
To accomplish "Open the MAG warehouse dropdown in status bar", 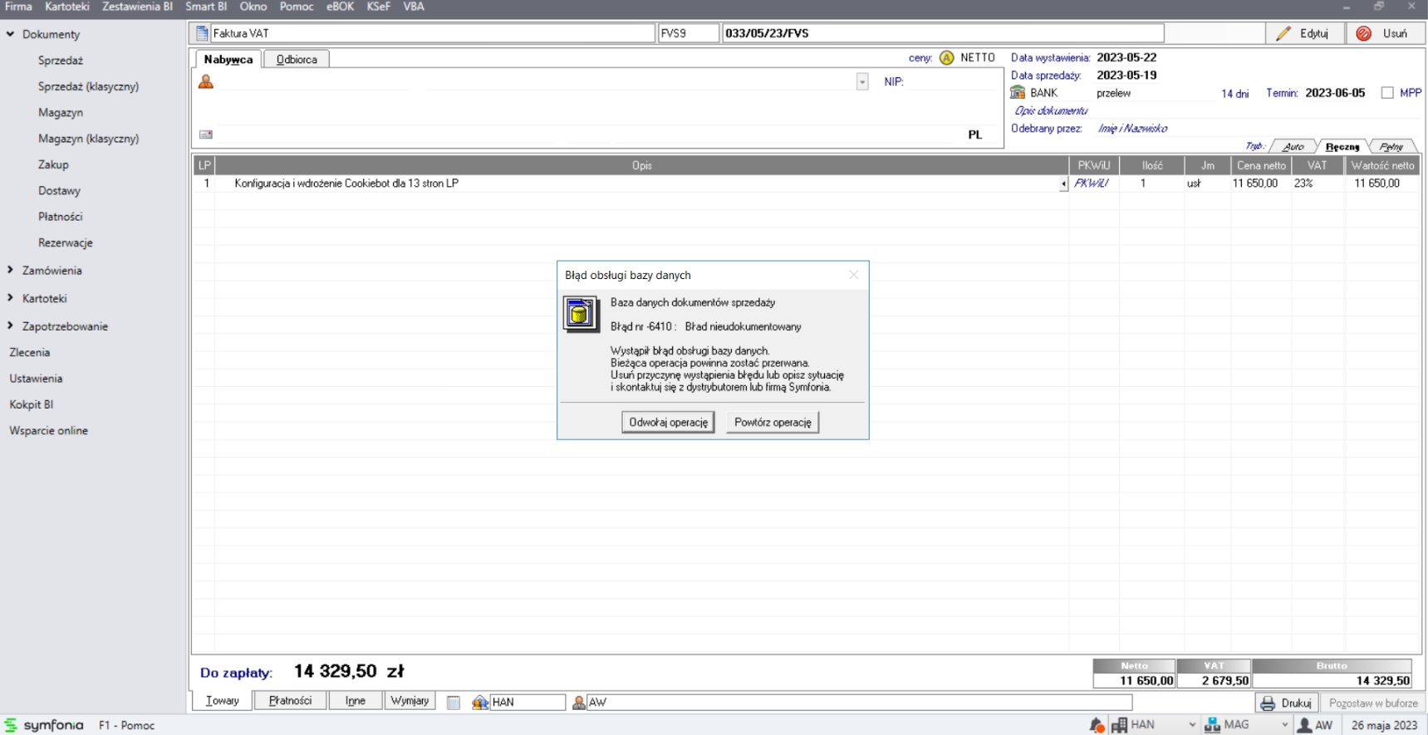I will (x=1284, y=725).
